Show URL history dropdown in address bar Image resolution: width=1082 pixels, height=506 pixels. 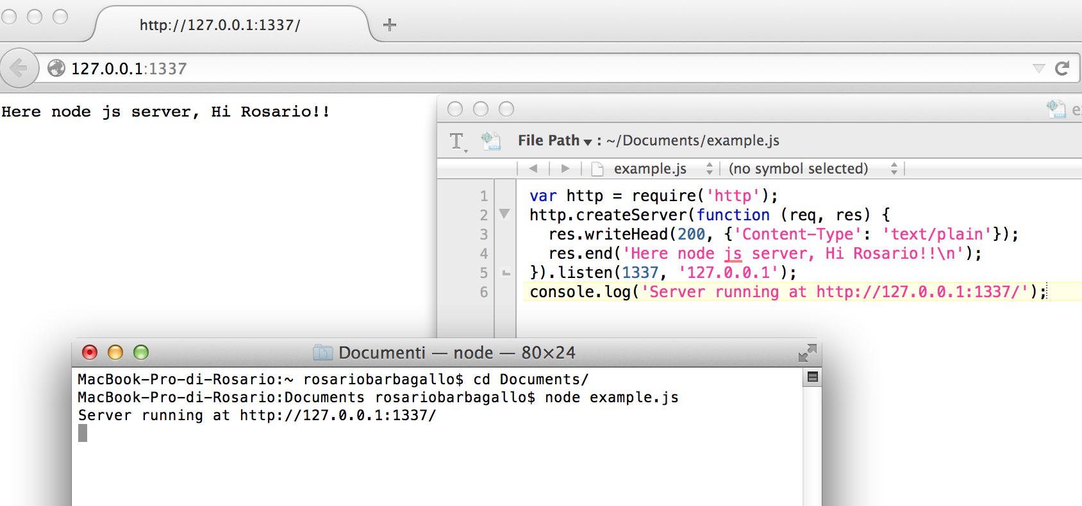tap(1038, 69)
